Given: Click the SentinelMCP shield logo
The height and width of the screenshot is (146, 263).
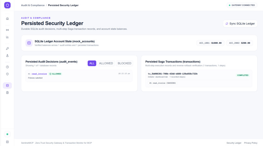Looking at the screenshot, I should [x=8, y=5].
